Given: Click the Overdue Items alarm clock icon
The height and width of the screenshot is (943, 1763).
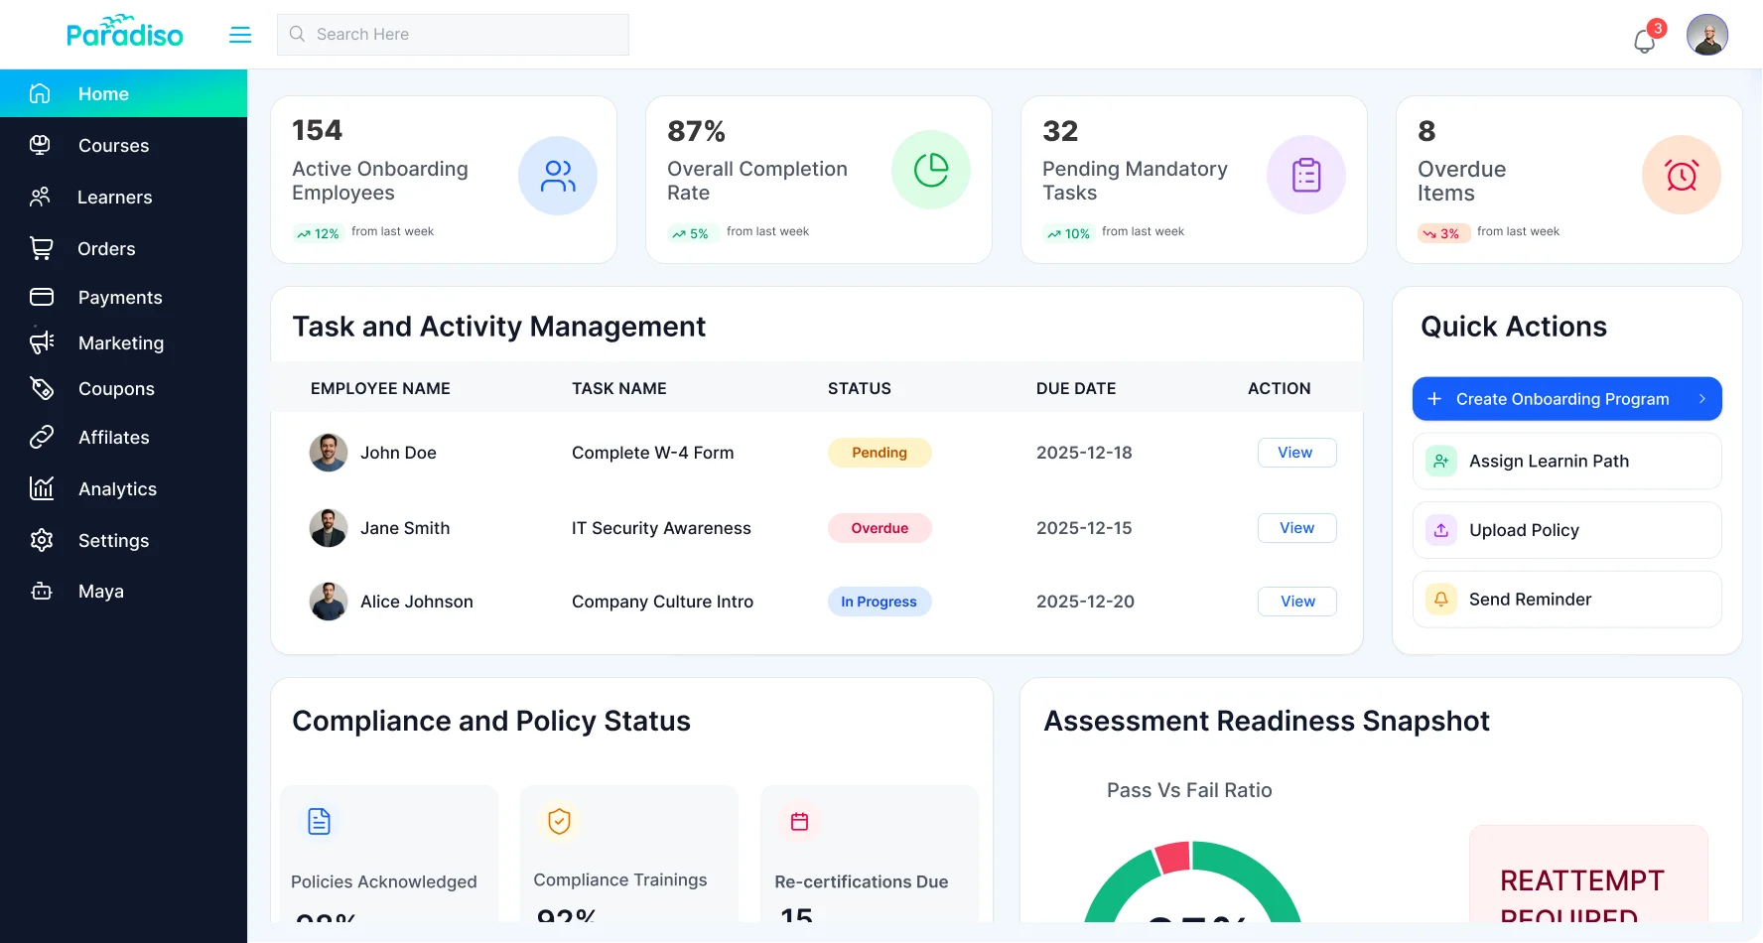Looking at the screenshot, I should [x=1681, y=176].
